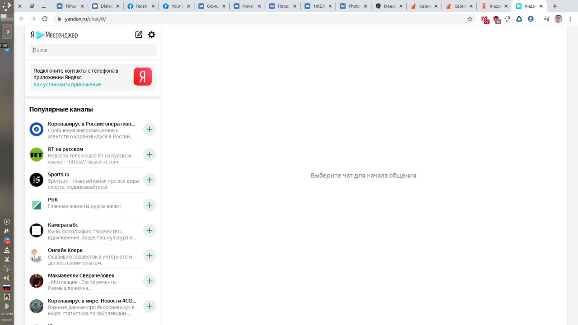Open the blue download extension icon
The height and width of the screenshot is (325, 578).
pyautogui.click(x=531, y=19)
